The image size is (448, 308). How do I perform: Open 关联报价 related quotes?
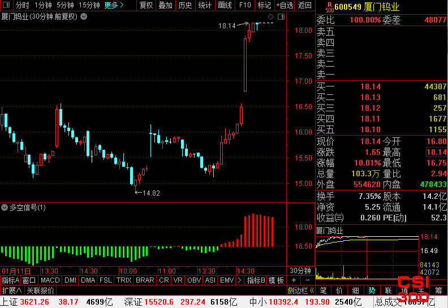[x=40, y=290]
